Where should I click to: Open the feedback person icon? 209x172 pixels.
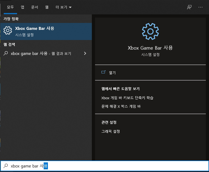189,7
